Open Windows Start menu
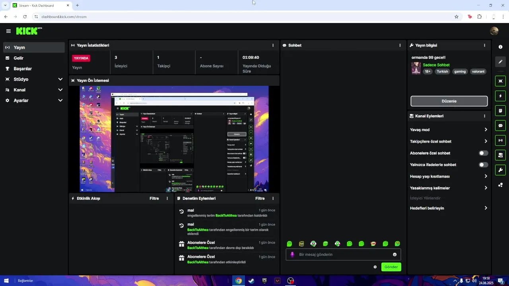 tap(6, 281)
